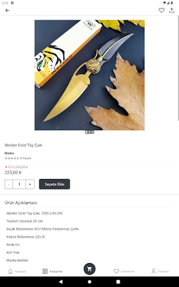This screenshot has height=287, width=179.
Task: Add item with Sepete Ekle button
Action: pyautogui.click(x=54, y=184)
